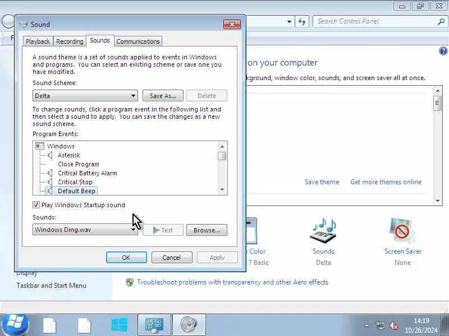
Task: Open the Sounds dropdown showing Windows Ding.wav
Action: tap(85, 230)
